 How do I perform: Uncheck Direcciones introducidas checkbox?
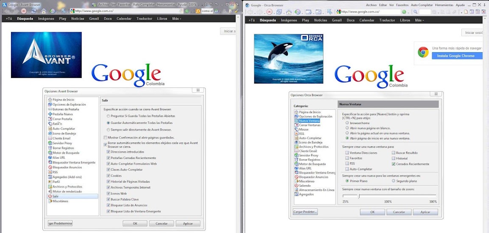tap(108, 152)
